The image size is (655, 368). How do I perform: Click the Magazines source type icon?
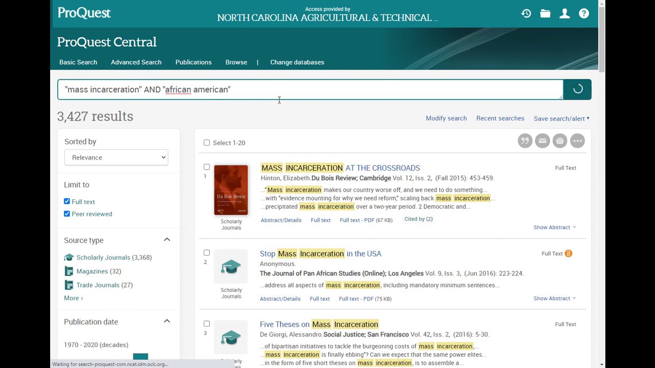click(69, 271)
